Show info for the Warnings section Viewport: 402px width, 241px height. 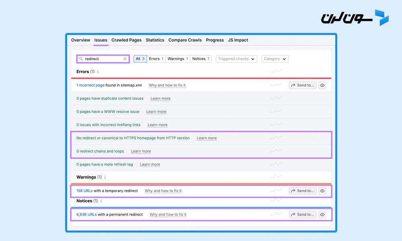pos(105,177)
